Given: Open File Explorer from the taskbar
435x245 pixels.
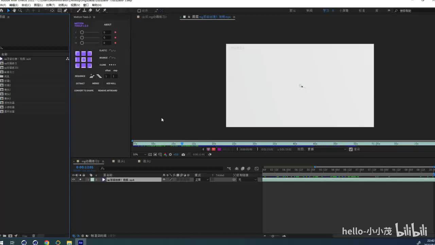Looking at the screenshot, I should click(x=69, y=243).
